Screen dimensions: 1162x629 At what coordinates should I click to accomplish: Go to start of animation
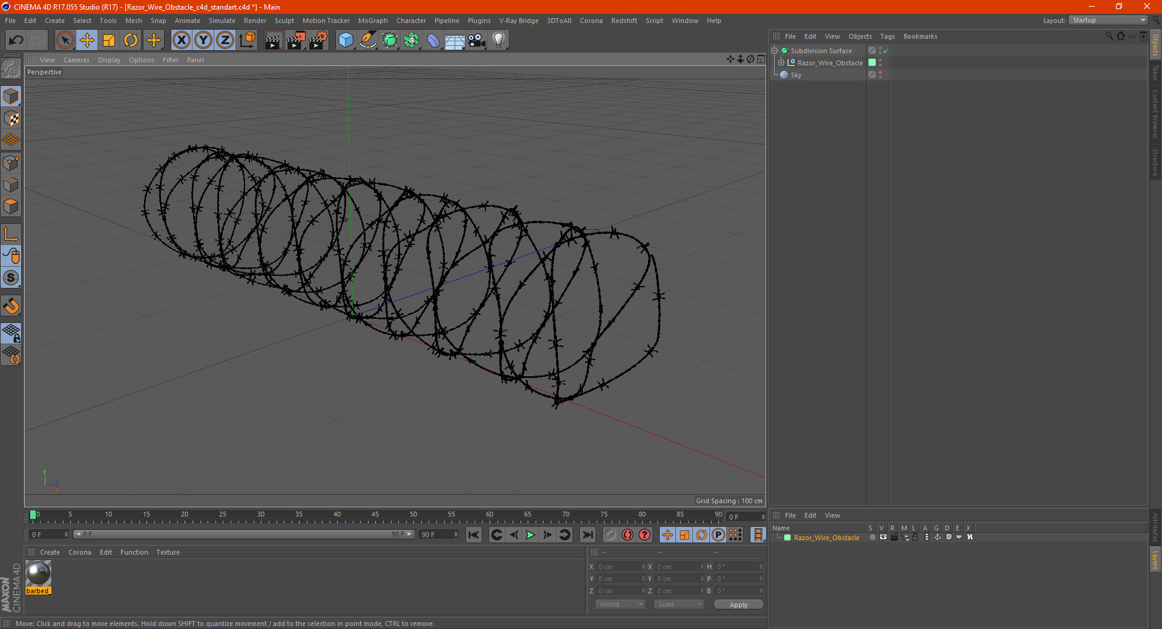pos(474,535)
